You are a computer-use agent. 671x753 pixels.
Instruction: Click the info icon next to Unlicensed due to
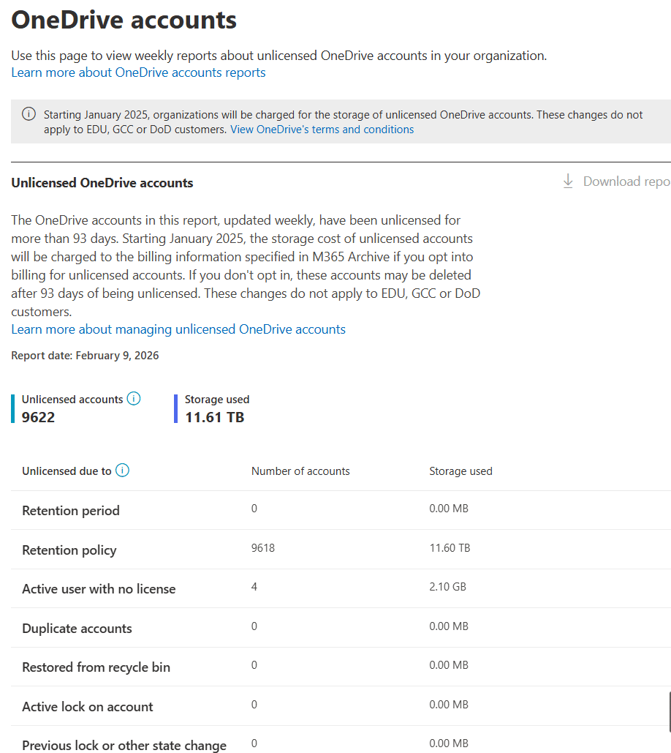(122, 470)
